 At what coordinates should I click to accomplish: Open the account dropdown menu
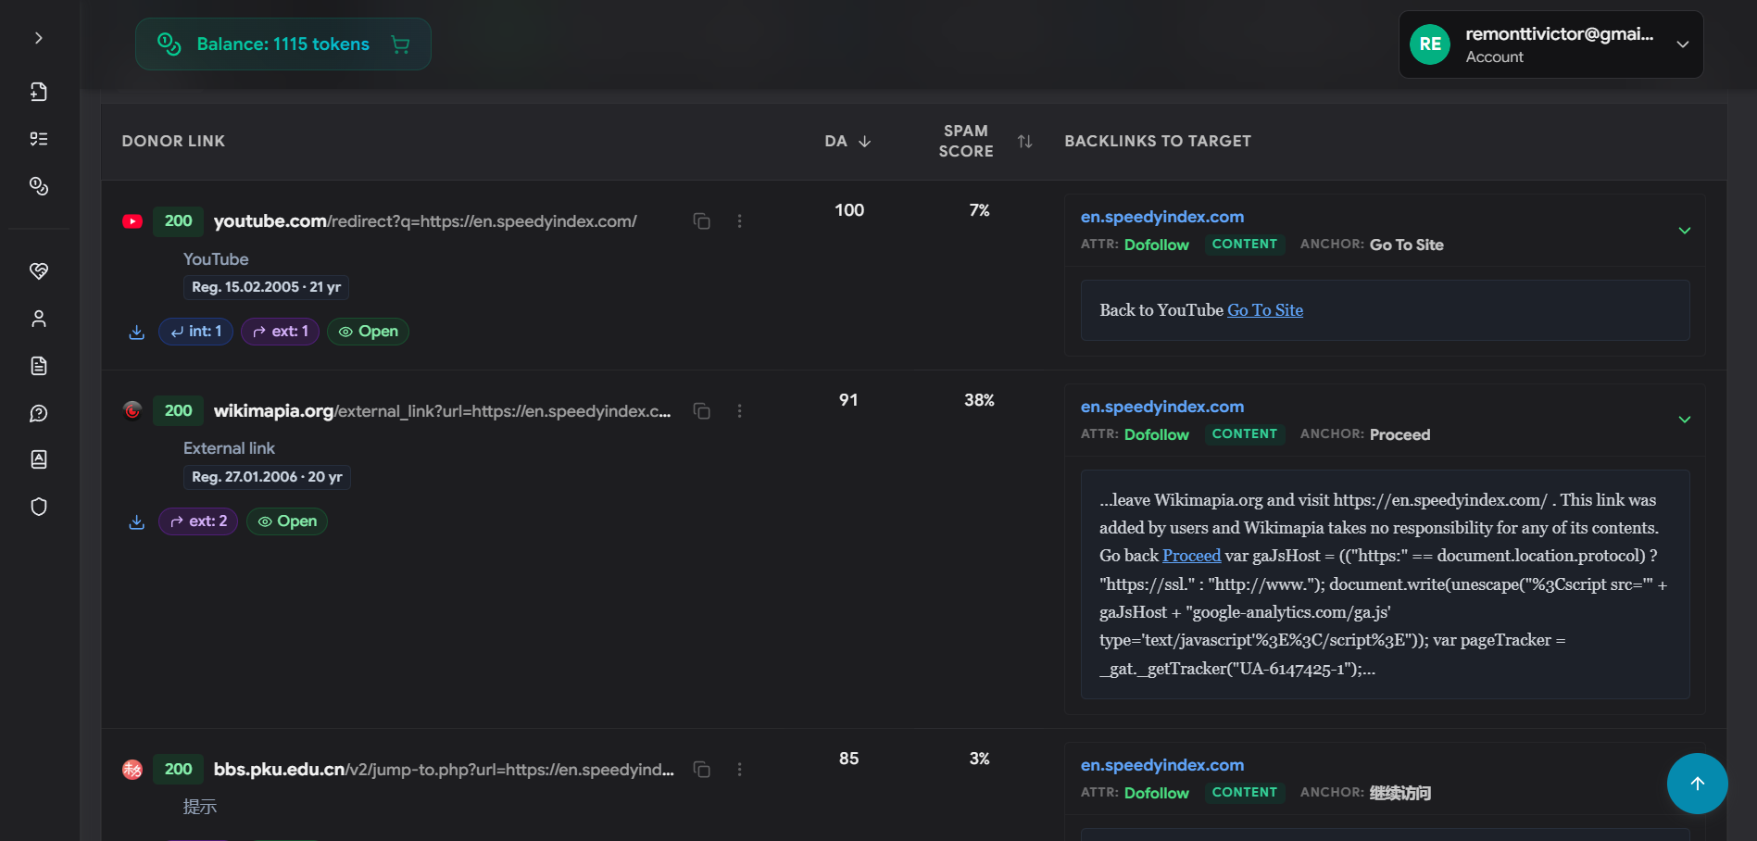[x=1682, y=44]
